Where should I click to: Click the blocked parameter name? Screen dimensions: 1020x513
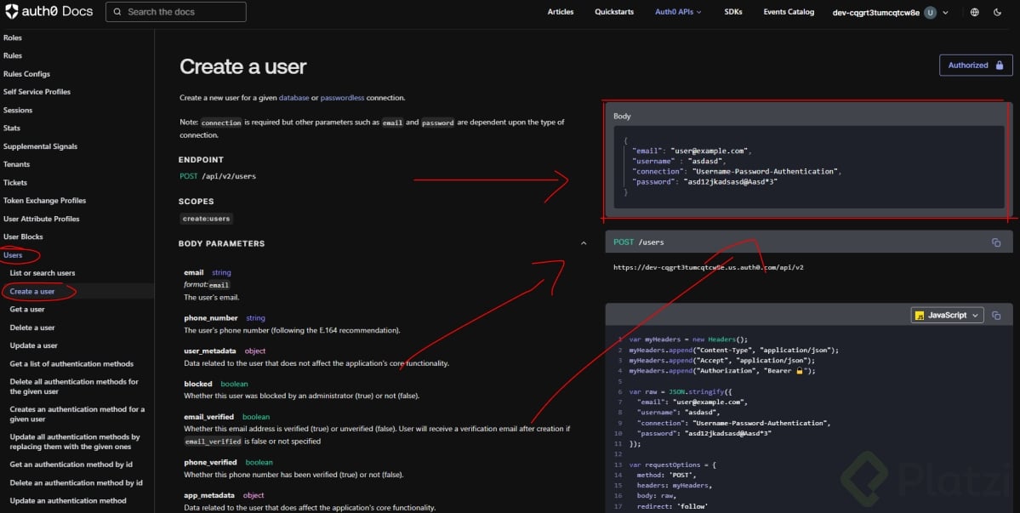coord(198,384)
